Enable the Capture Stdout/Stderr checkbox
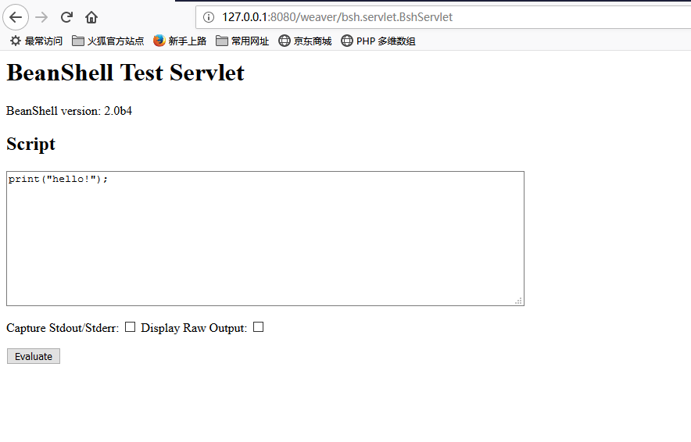This screenshot has width=691, height=442. [130, 327]
